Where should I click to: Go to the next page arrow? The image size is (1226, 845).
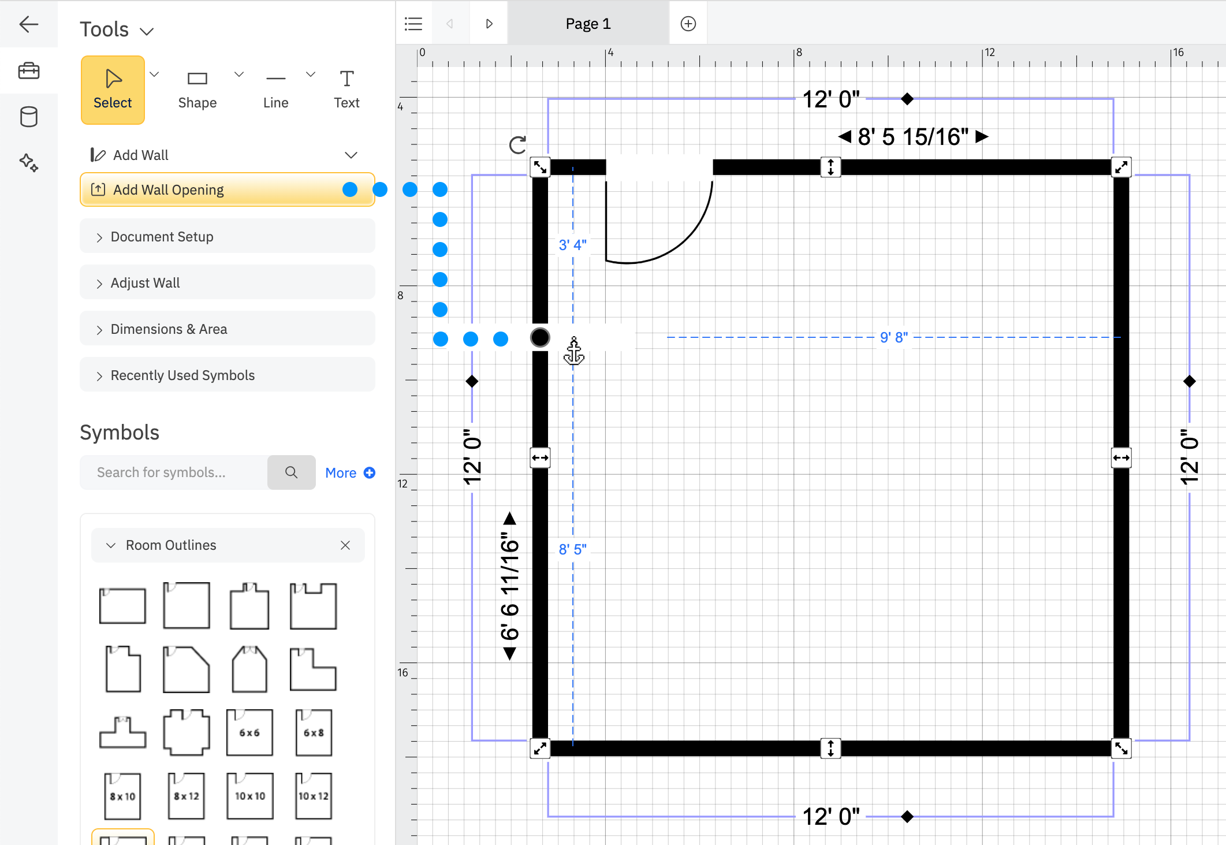[489, 24]
